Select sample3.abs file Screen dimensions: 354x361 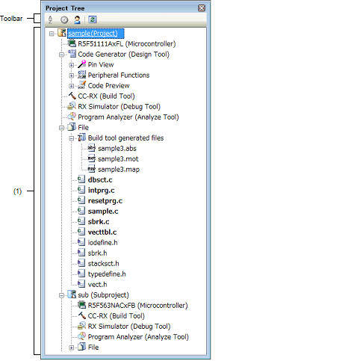pyautogui.click(x=117, y=149)
